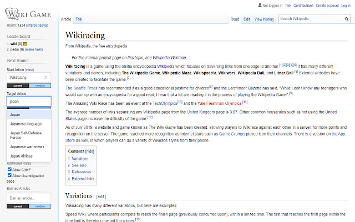Switch to the Edit tab
The image size is (355, 222).
coord(246,19)
